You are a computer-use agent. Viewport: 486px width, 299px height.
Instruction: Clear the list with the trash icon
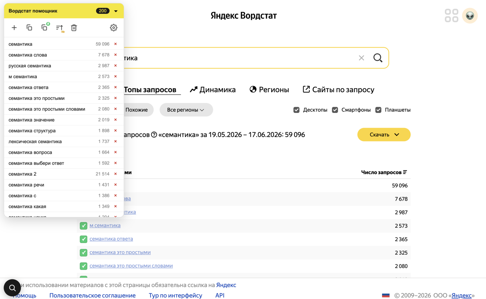74,28
